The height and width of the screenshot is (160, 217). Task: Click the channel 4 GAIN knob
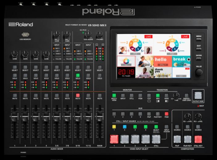(x=46, y=54)
